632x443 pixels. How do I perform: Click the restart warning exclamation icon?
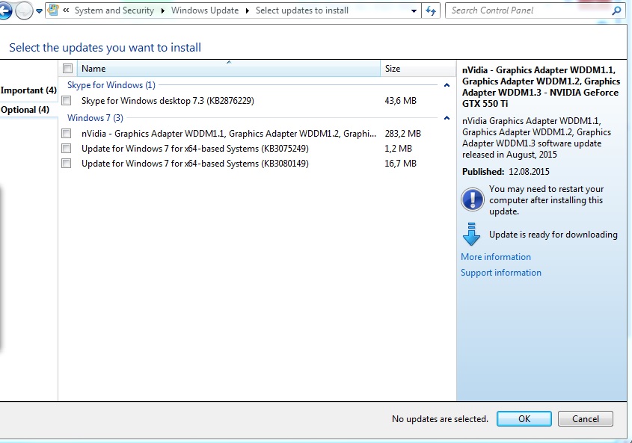point(473,199)
